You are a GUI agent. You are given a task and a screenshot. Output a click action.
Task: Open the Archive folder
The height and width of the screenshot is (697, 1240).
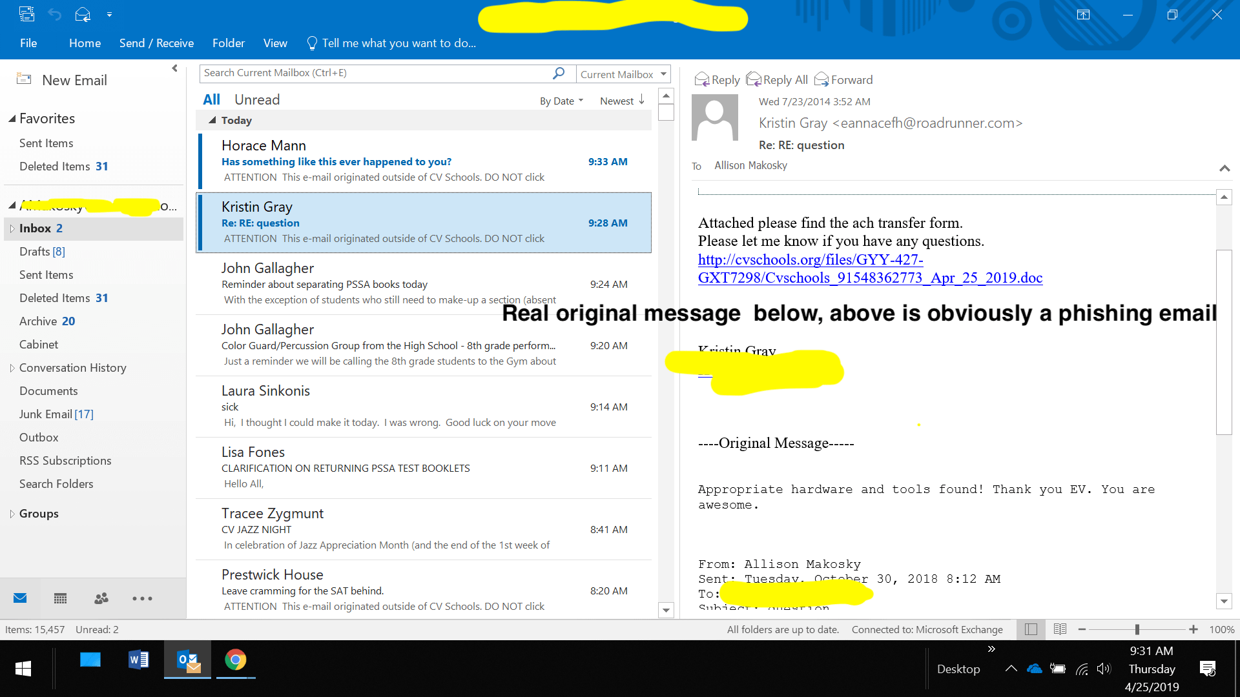(47, 321)
